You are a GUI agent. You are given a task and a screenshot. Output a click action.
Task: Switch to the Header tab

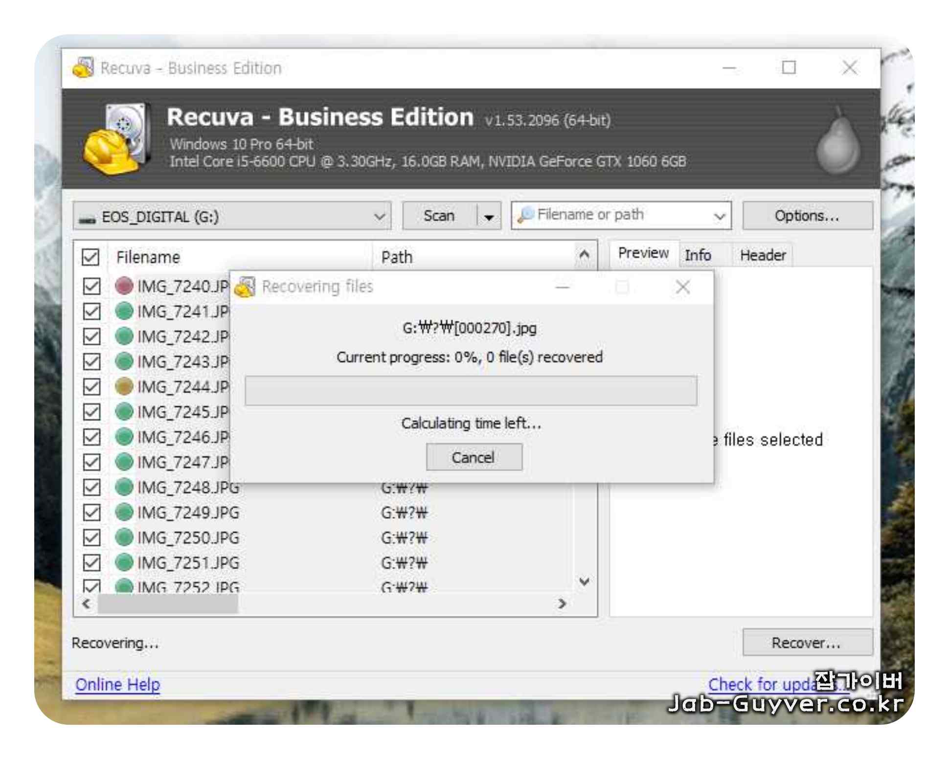(x=762, y=255)
